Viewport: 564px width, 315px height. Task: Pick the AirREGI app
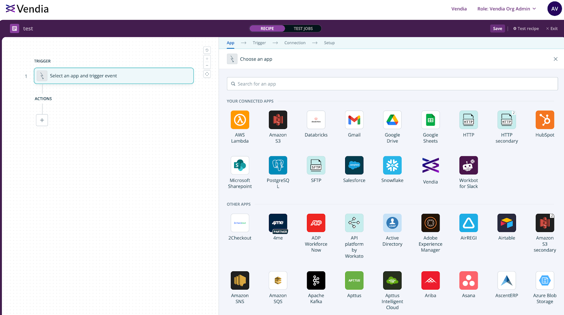tap(468, 223)
